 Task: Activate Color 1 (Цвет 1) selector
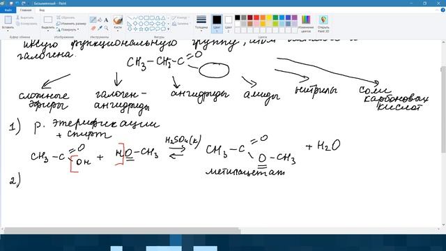[x=217, y=24]
